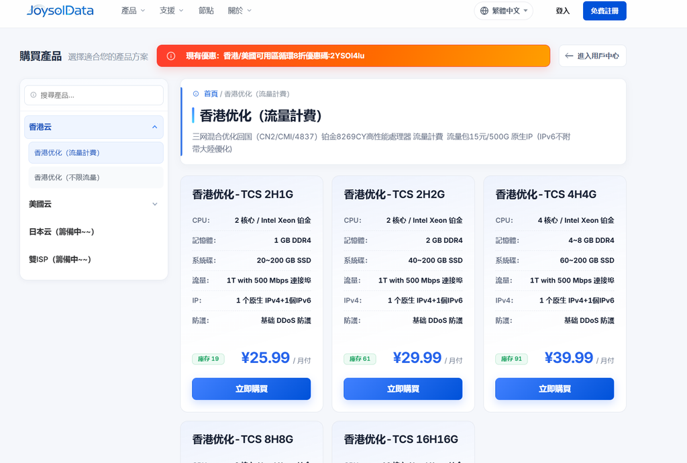The width and height of the screenshot is (687, 463).
Task: Click the 搜尋產品 search input
Action: pyautogui.click(x=94, y=95)
